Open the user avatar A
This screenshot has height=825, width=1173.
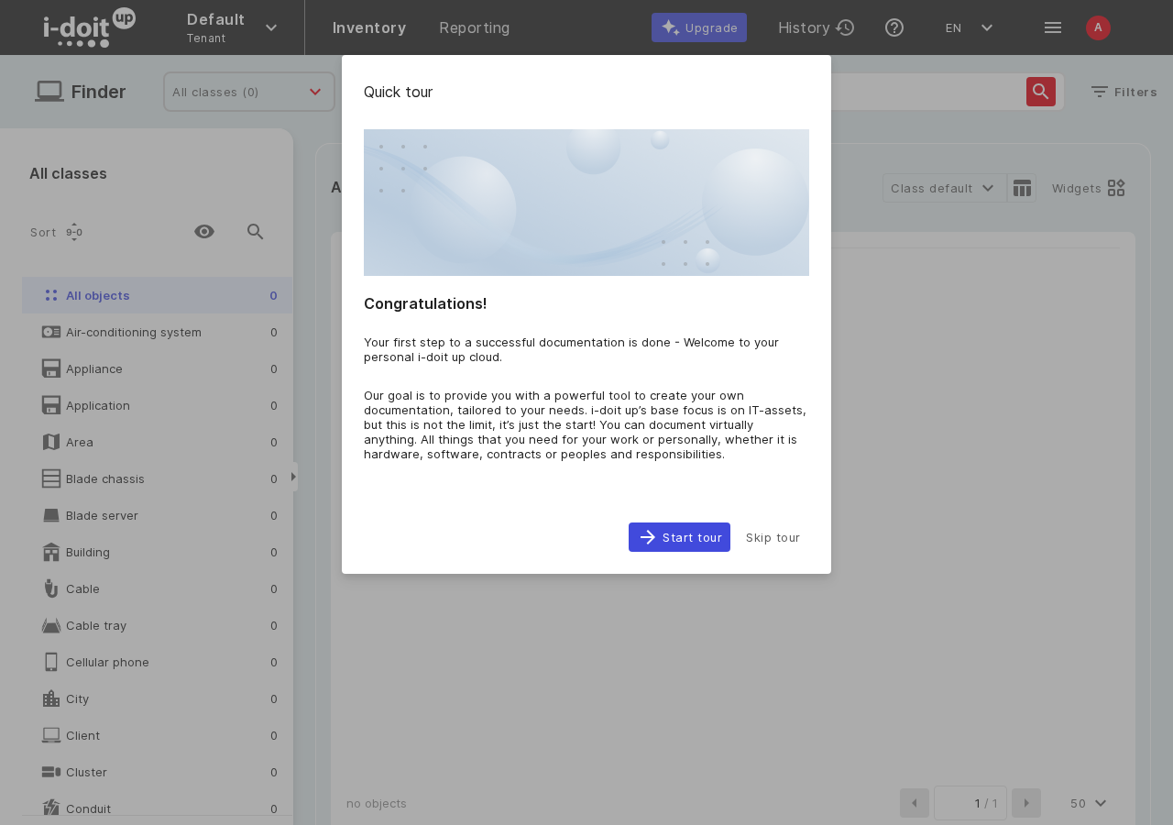(x=1098, y=27)
